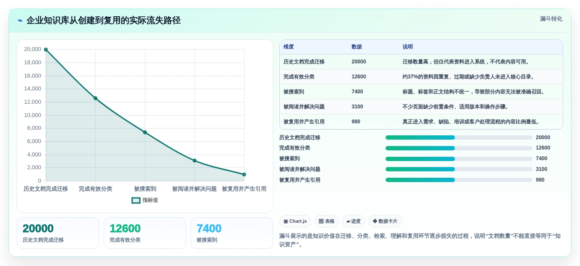Click the 漏斗转化 label in the header
The image size is (580, 266).
[551, 19]
